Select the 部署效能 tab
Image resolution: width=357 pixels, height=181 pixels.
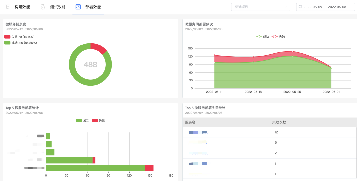coord(93,7)
